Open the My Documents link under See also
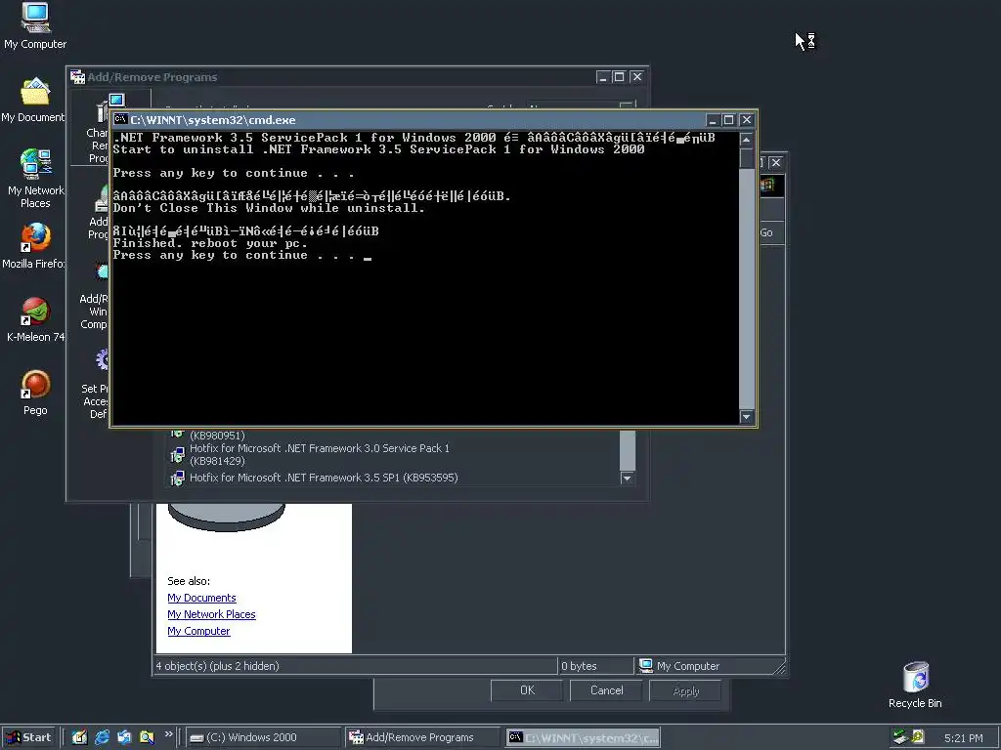1001x750 pixels. pos(201,598)
